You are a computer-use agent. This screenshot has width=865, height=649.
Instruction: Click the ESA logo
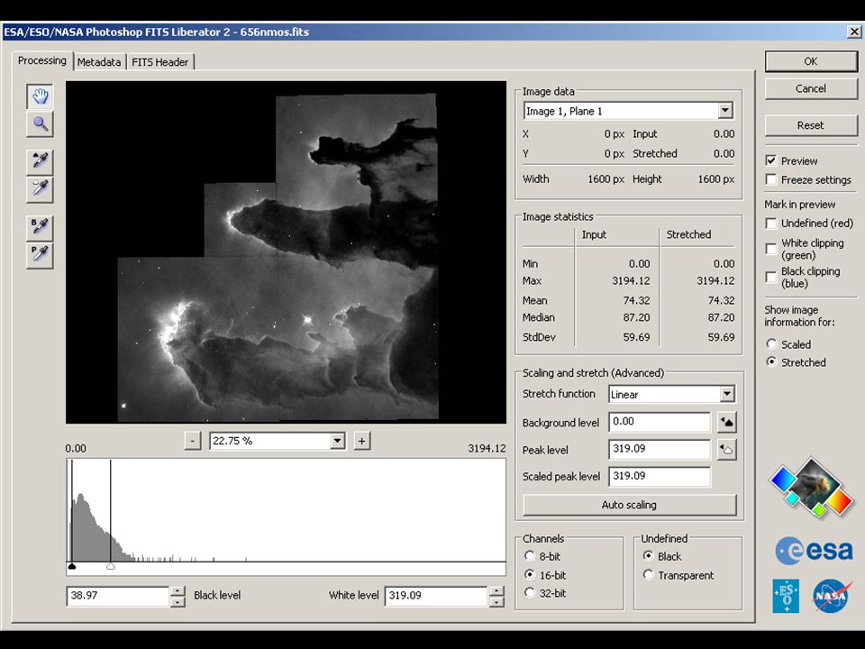point(814,551)
